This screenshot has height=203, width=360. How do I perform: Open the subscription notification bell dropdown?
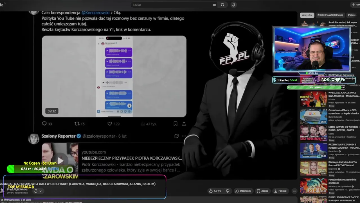(38, 191)
